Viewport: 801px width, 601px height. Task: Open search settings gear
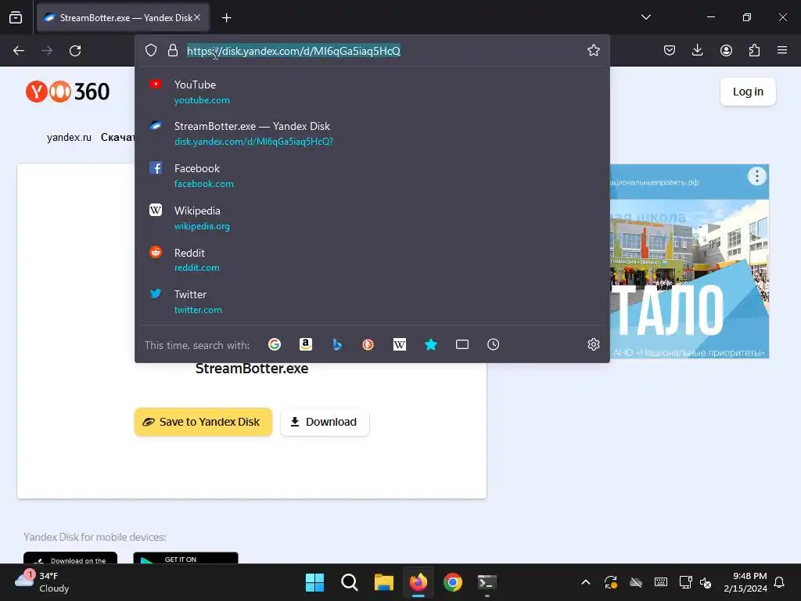coord(593,344)
